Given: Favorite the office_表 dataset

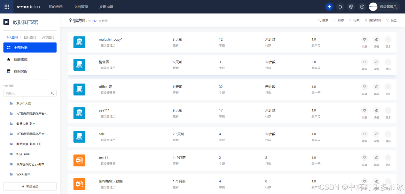Looking at the screenshot, I should point(364,87).
